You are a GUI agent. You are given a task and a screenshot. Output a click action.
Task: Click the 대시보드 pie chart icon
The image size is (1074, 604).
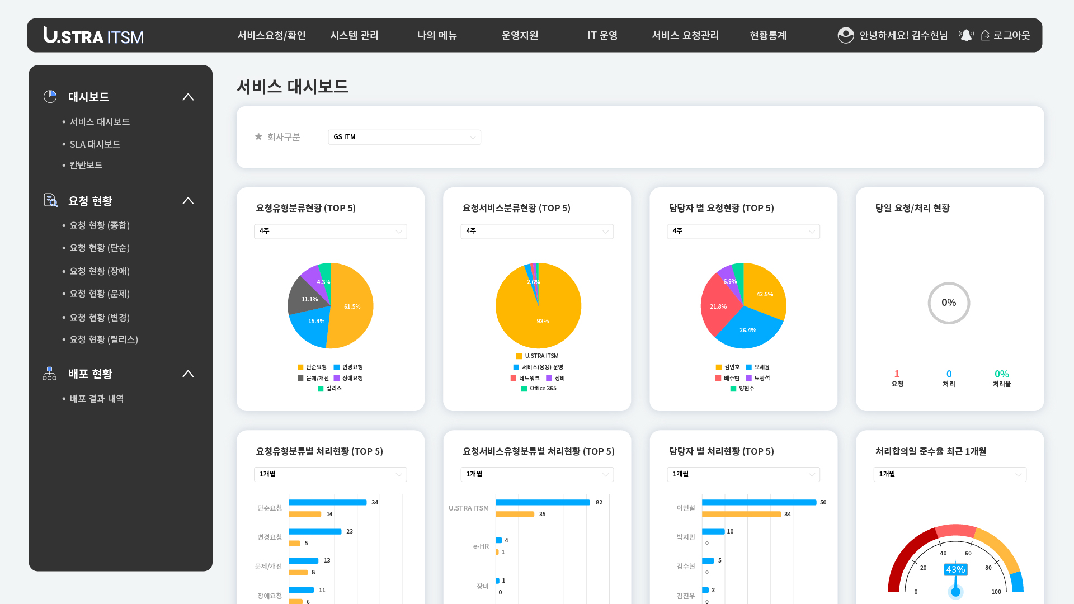click(50, 97)
